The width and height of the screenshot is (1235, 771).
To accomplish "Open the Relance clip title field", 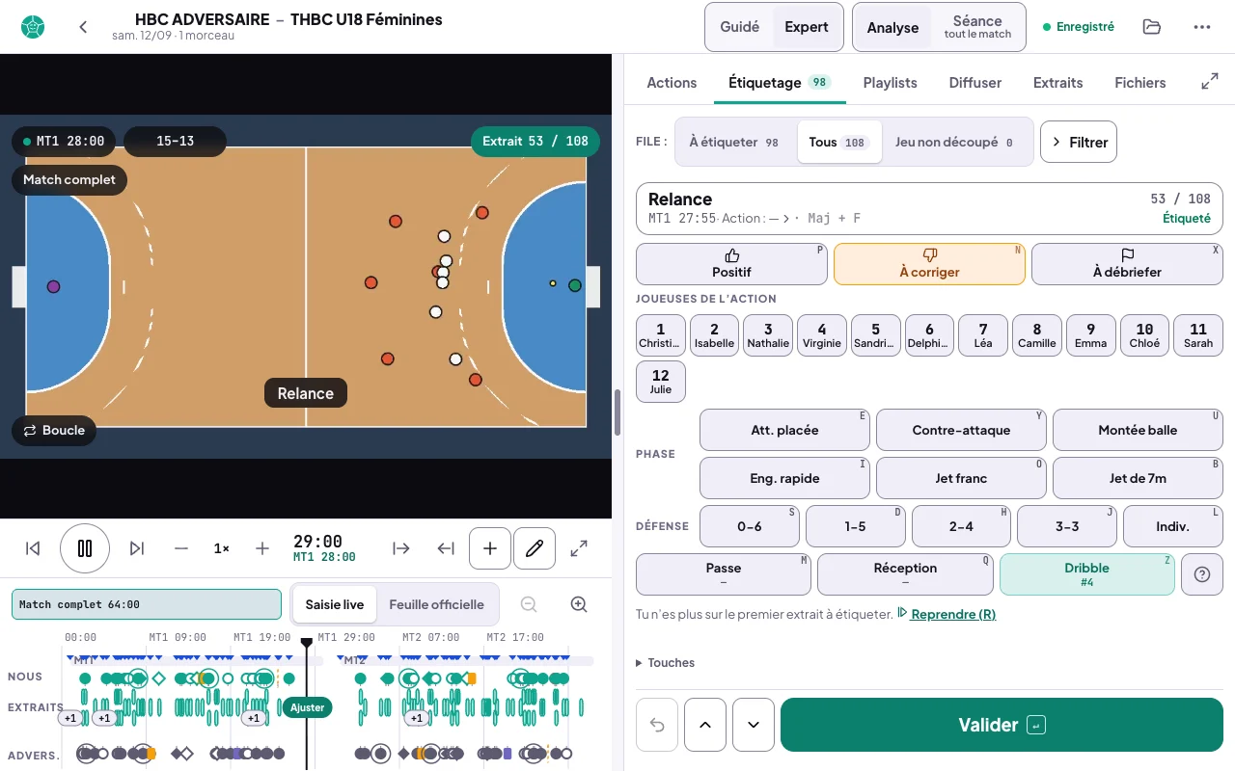I will [x=929, y=208].
